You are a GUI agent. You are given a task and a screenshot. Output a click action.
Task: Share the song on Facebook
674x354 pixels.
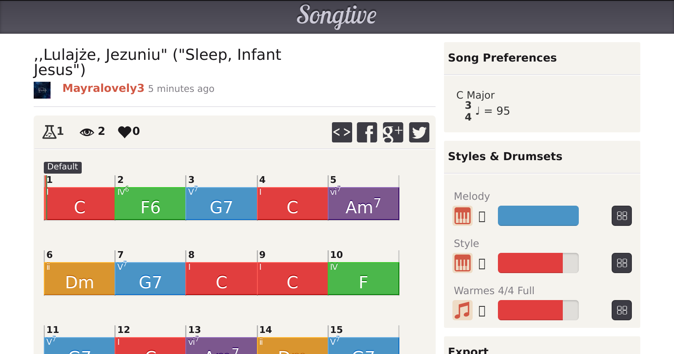click(x=367, y=132)
